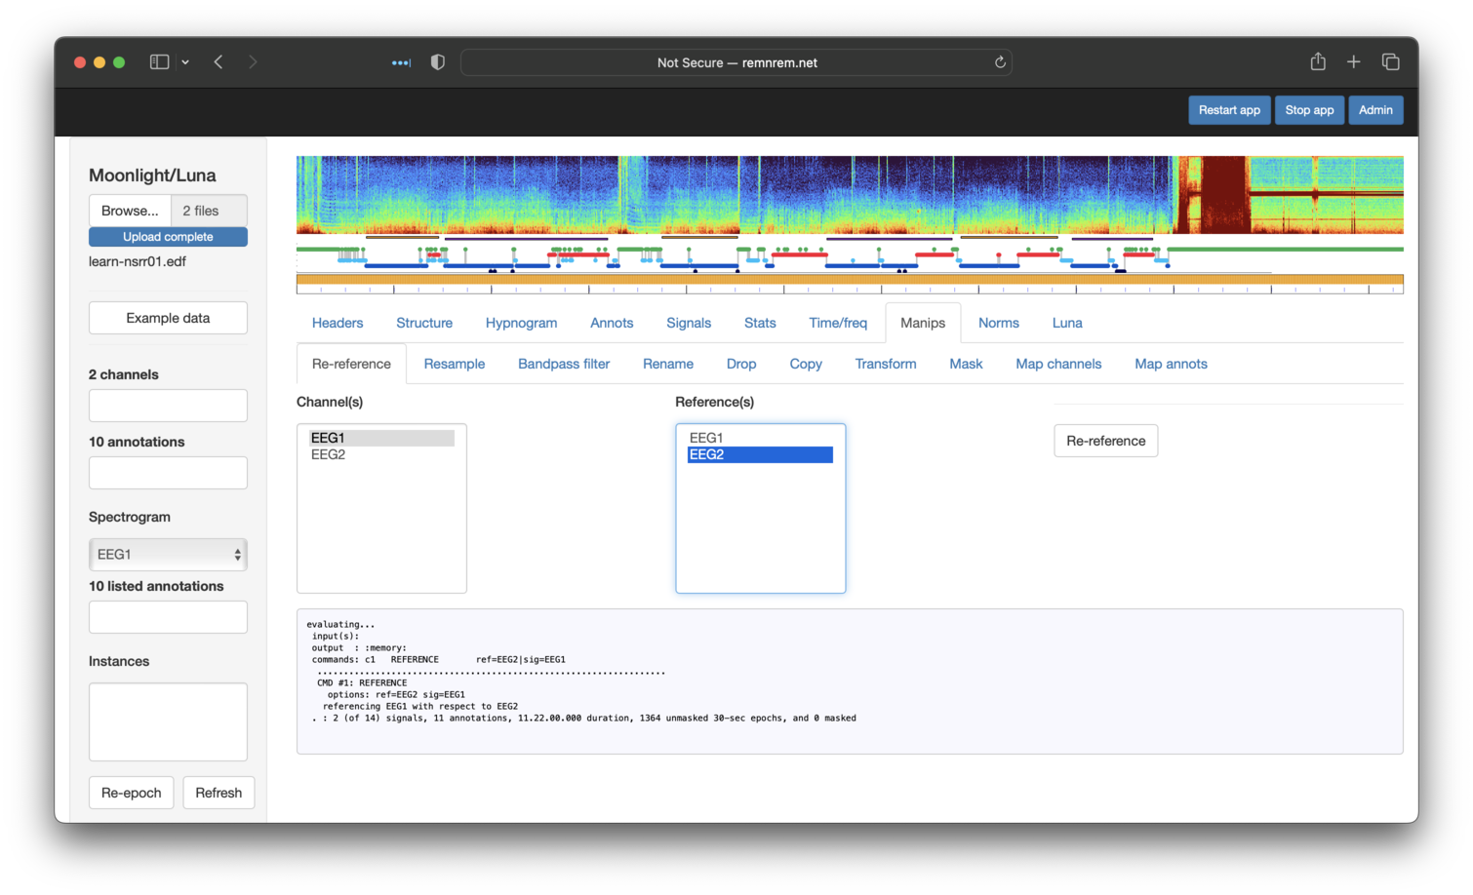Open the Safari share icon
The height and width of the screenshot is (895, 1473).
pos(1318,62)
